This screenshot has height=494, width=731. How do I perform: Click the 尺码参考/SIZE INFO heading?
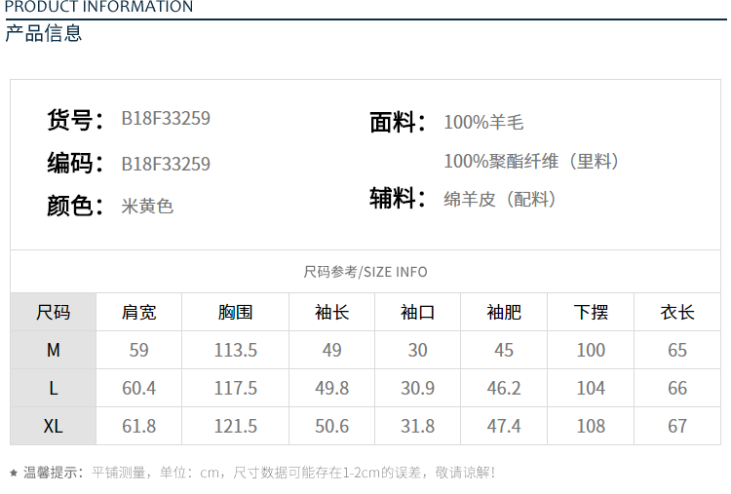365,271
